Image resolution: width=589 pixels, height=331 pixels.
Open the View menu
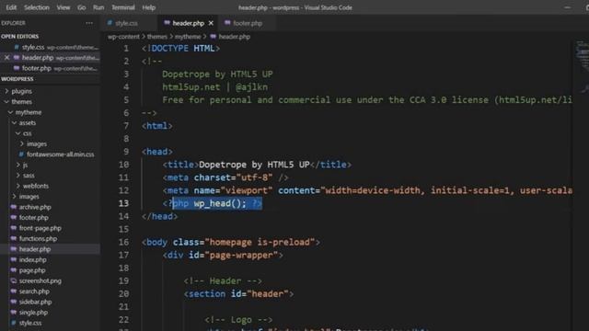tap(64, 7)
